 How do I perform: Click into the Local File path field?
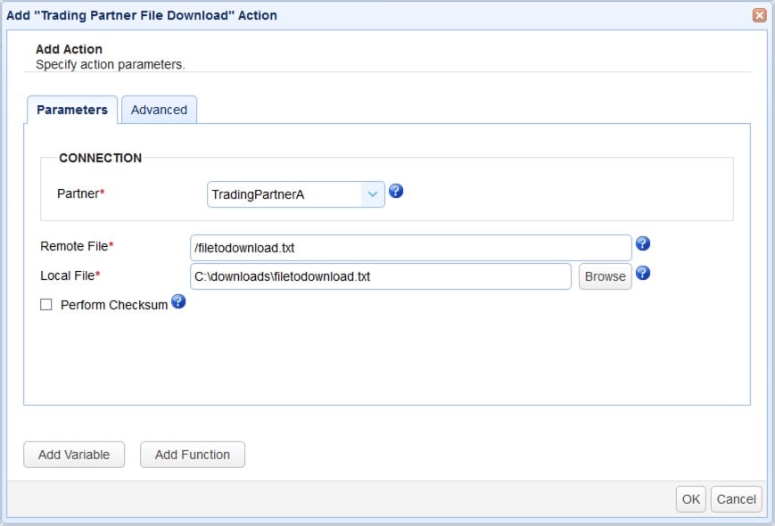(380, 276)
